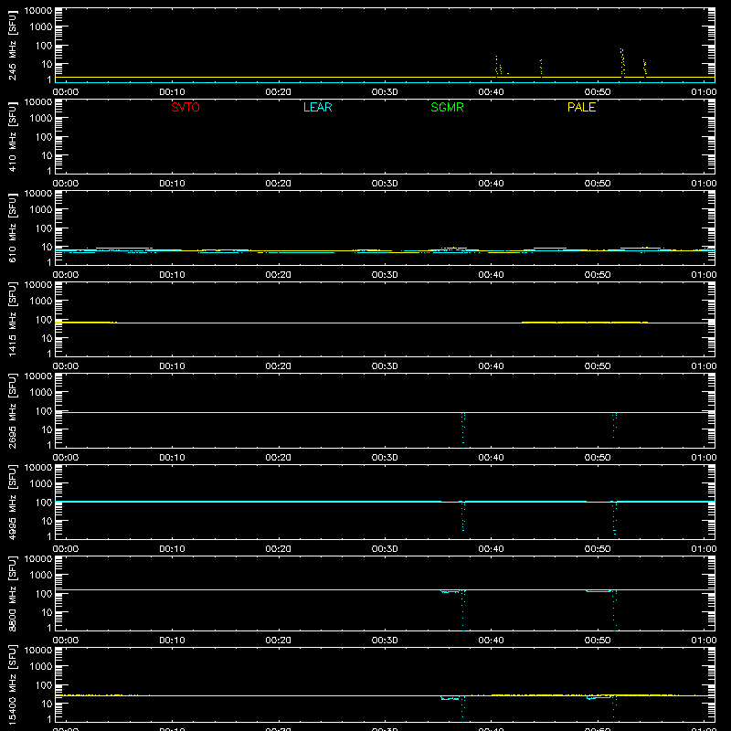Select the 15400 MHz [SFU] axis title

tap(12, 685)
